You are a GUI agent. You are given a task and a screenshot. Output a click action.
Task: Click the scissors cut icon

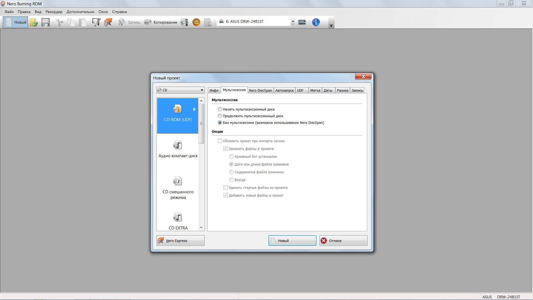(59, 22)
